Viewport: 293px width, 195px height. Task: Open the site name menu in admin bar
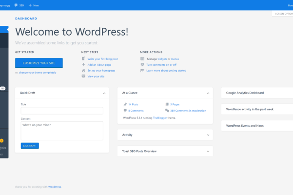[x=5, y=5]
